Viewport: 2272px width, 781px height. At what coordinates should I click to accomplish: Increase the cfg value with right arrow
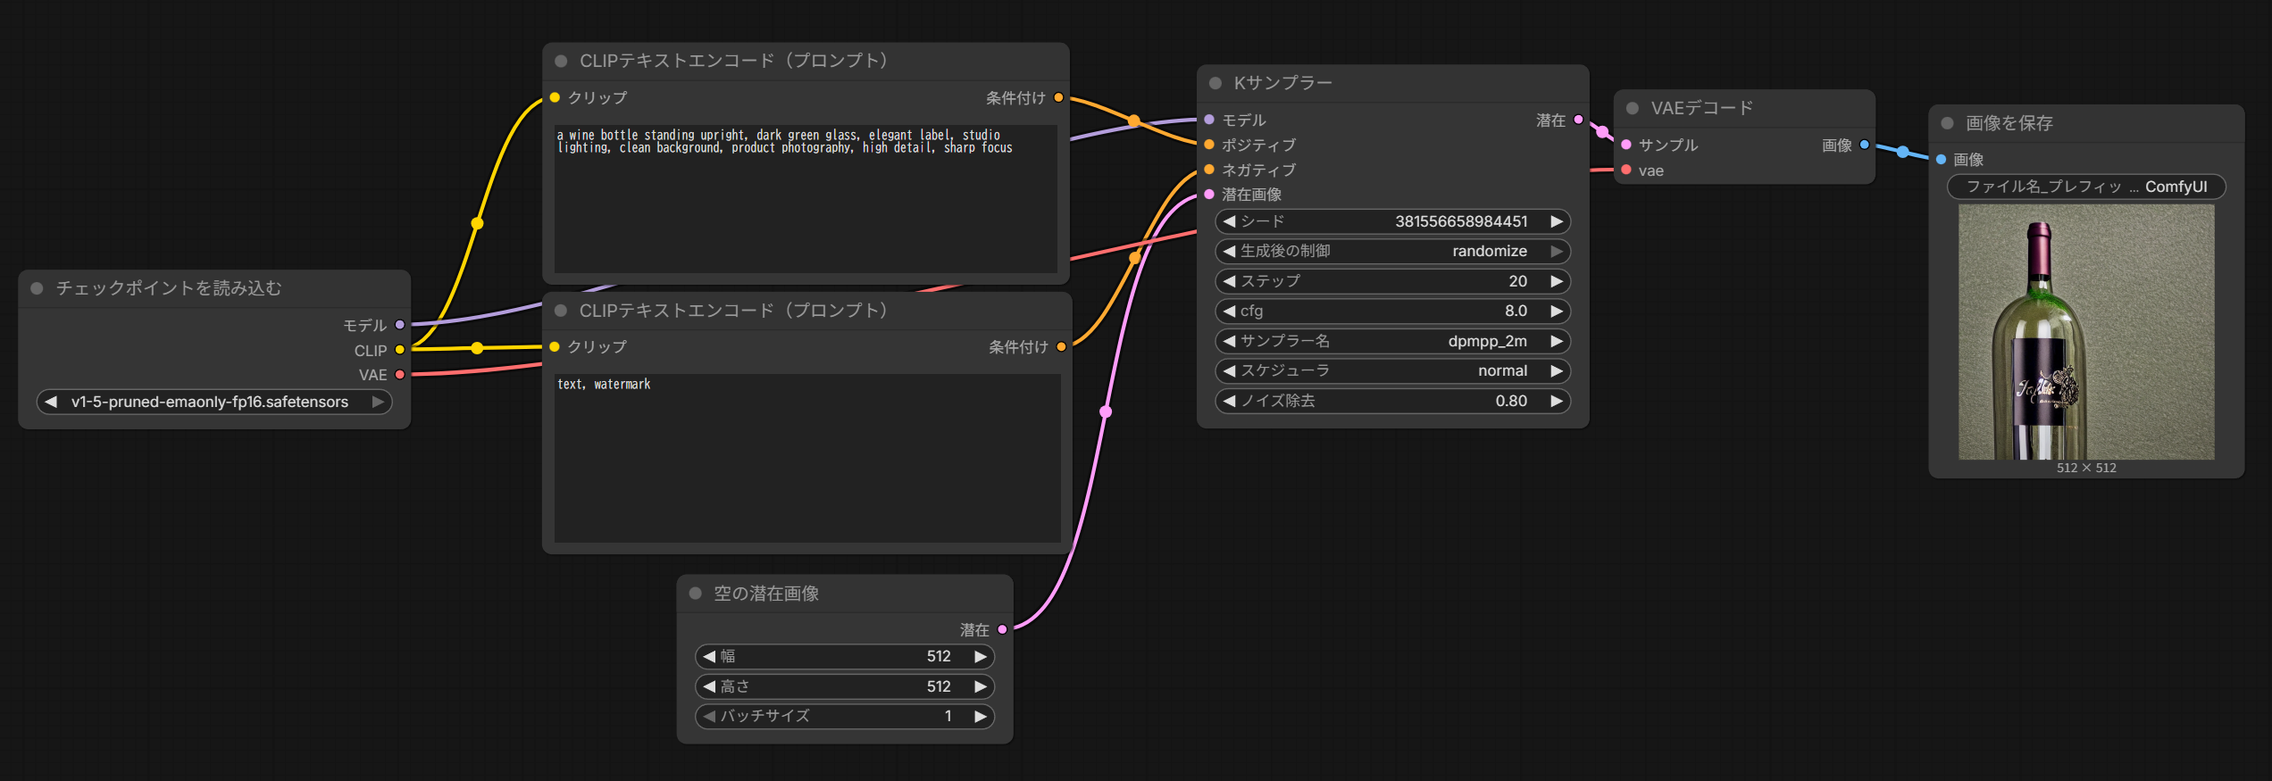tap(1557, 311)
